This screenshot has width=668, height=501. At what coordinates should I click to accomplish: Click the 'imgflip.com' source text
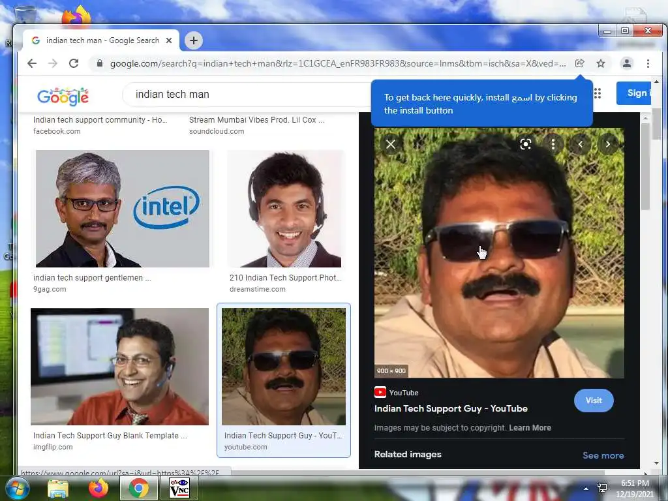pos(53,447)
